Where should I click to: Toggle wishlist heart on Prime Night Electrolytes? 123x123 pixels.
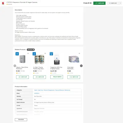pyautogui.click(x=79, y=54)
